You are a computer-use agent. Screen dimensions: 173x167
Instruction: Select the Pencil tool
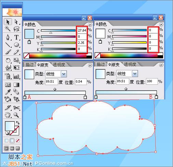coord(16,52)
